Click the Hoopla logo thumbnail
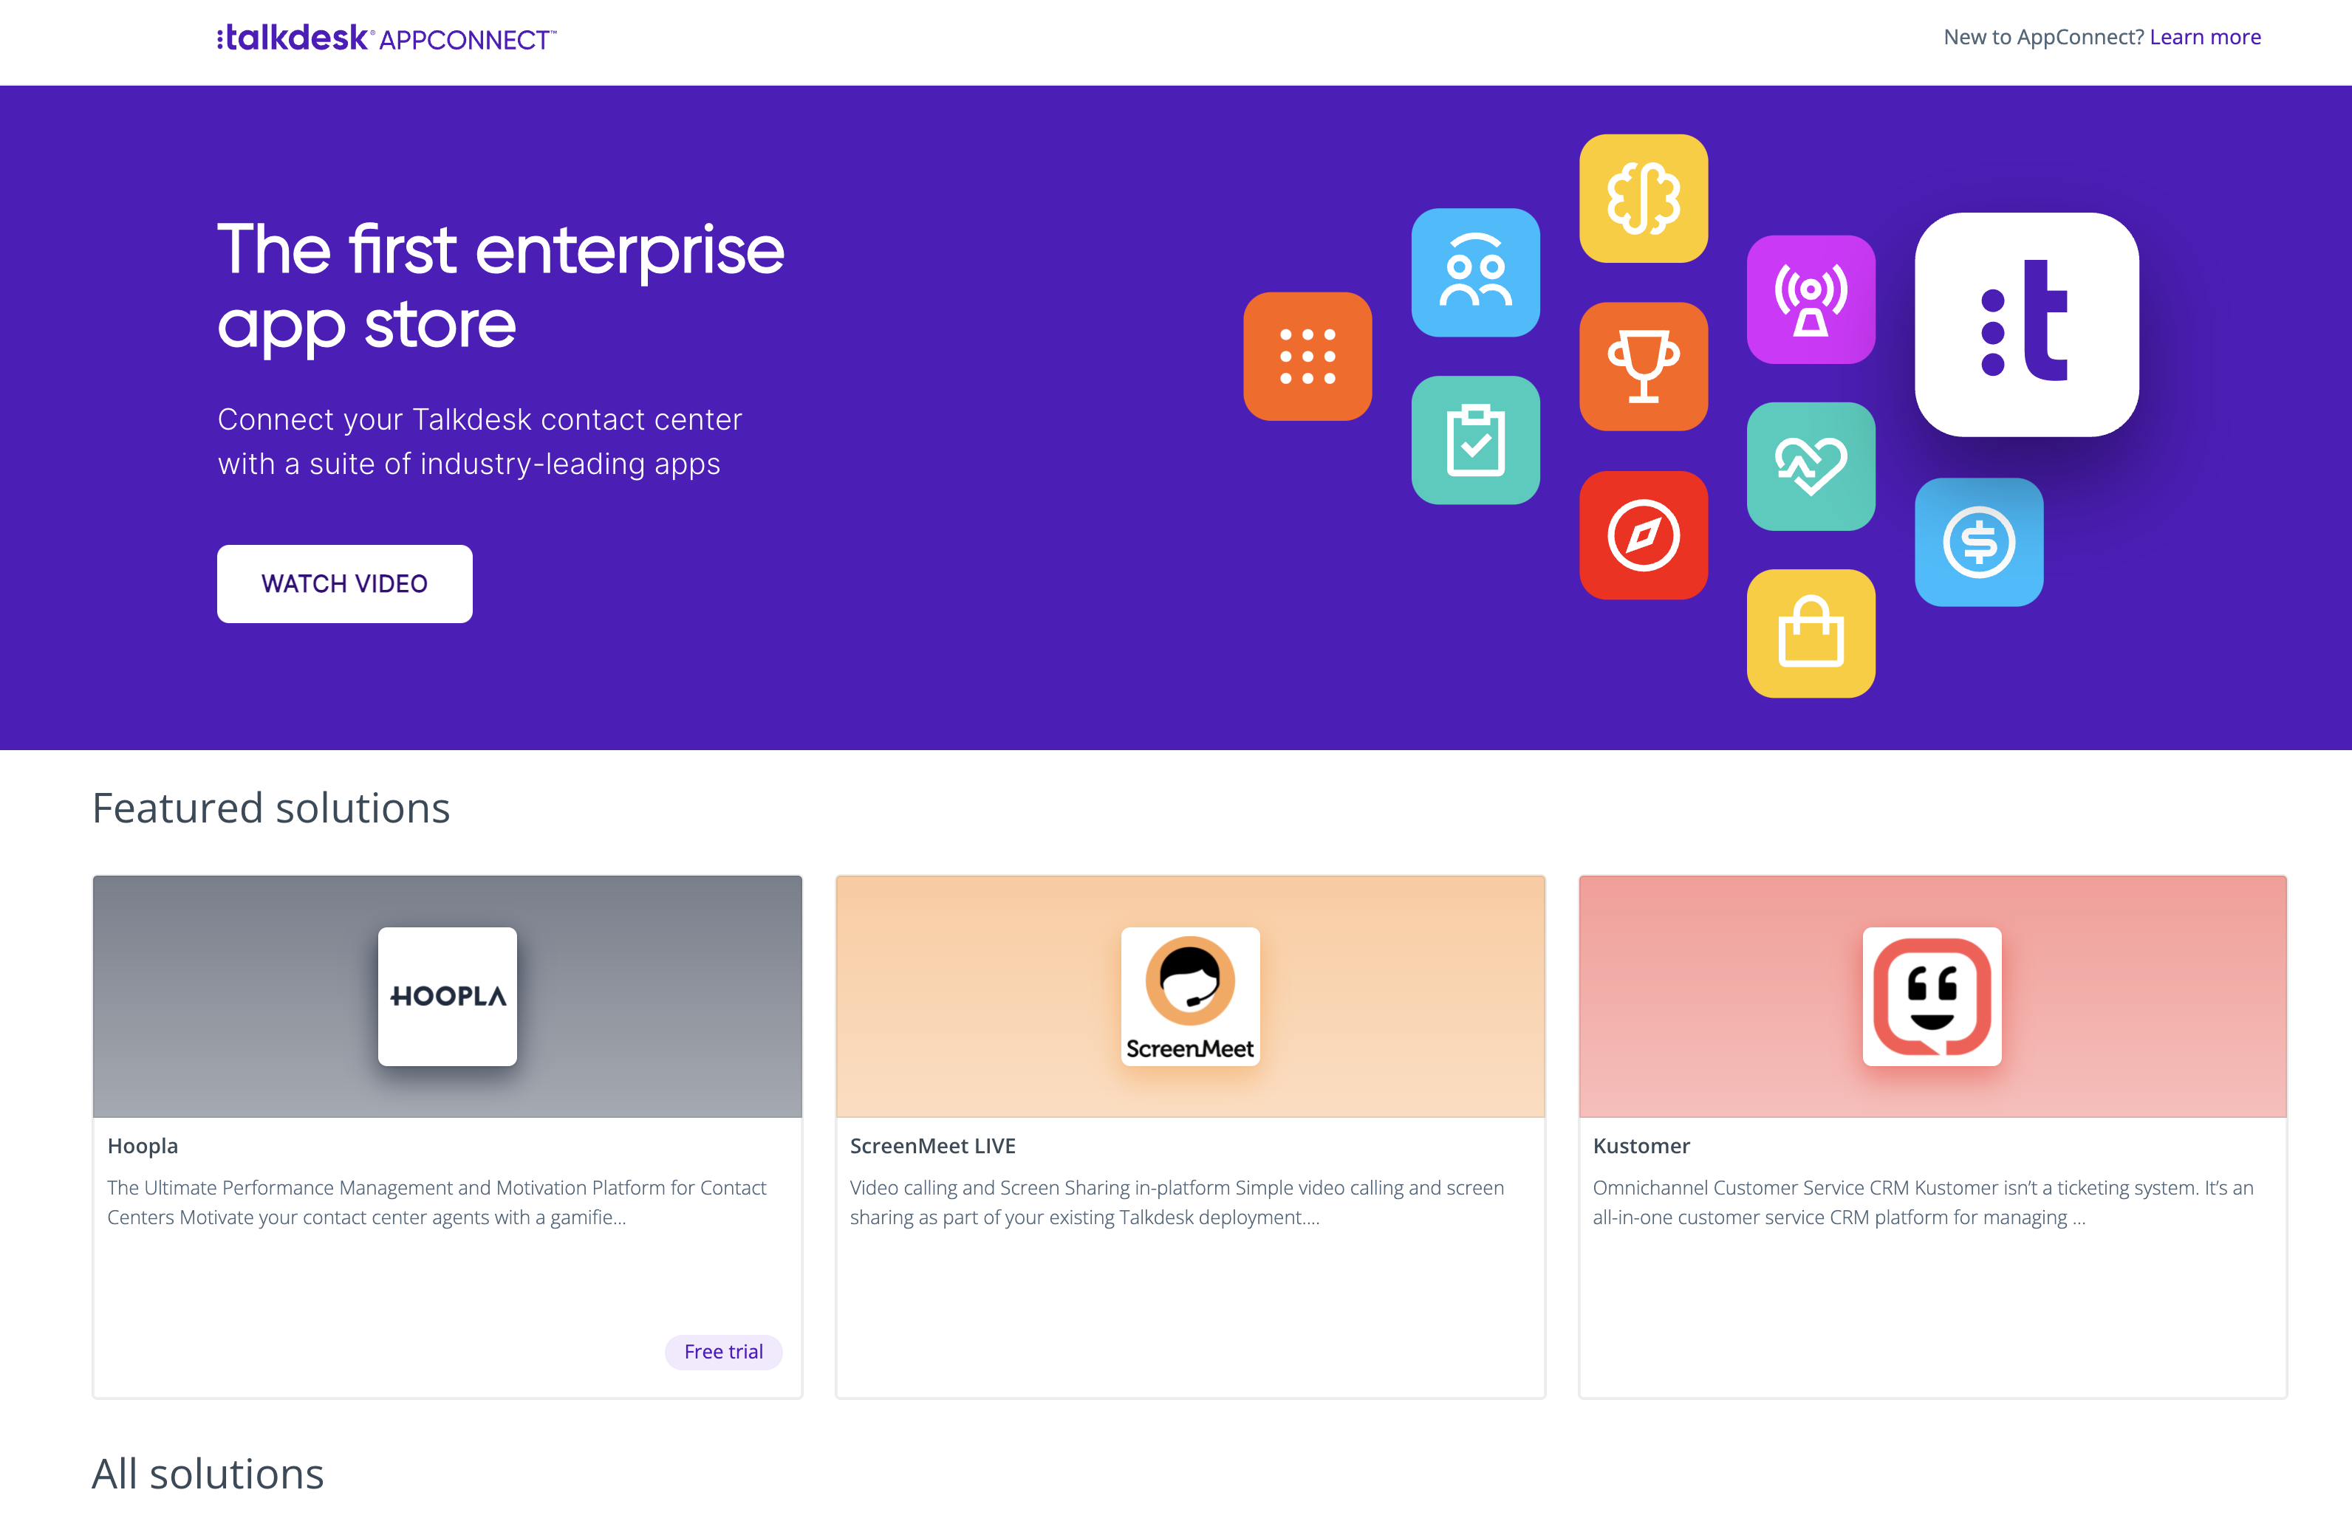The image size is (2352, 1518). 447,995
